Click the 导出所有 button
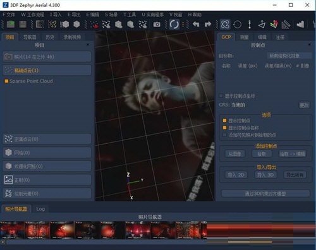 point(295,175)
